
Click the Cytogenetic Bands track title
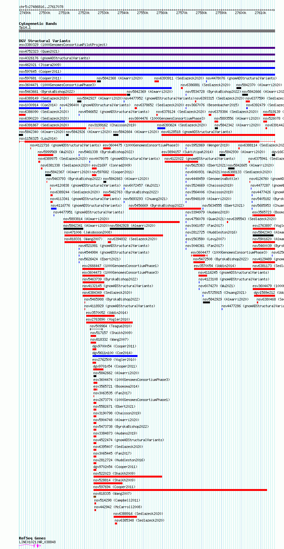coord(38,24)
